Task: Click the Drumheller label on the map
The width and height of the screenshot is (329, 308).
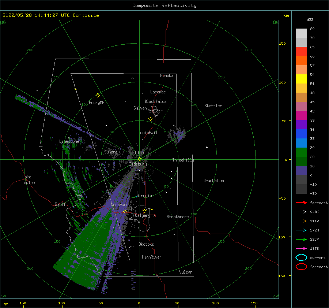Action: point(214,181)
